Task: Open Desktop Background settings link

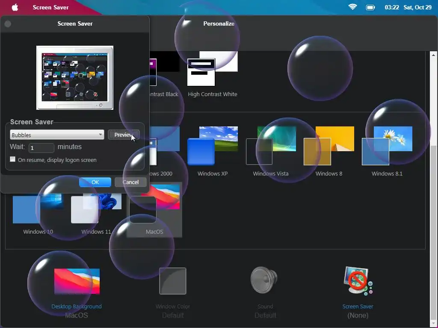Action: pyautogui.click(x=77, y=306)
